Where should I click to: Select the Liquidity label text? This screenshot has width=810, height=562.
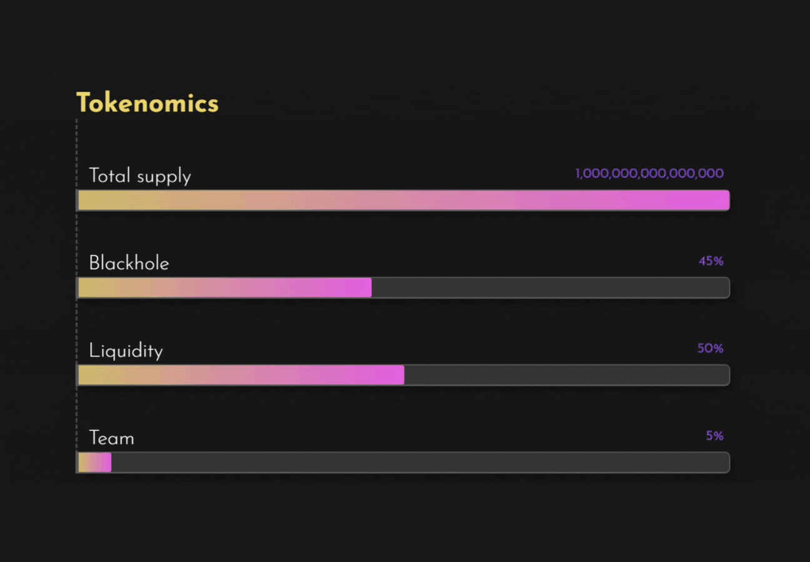pos(126,351)
